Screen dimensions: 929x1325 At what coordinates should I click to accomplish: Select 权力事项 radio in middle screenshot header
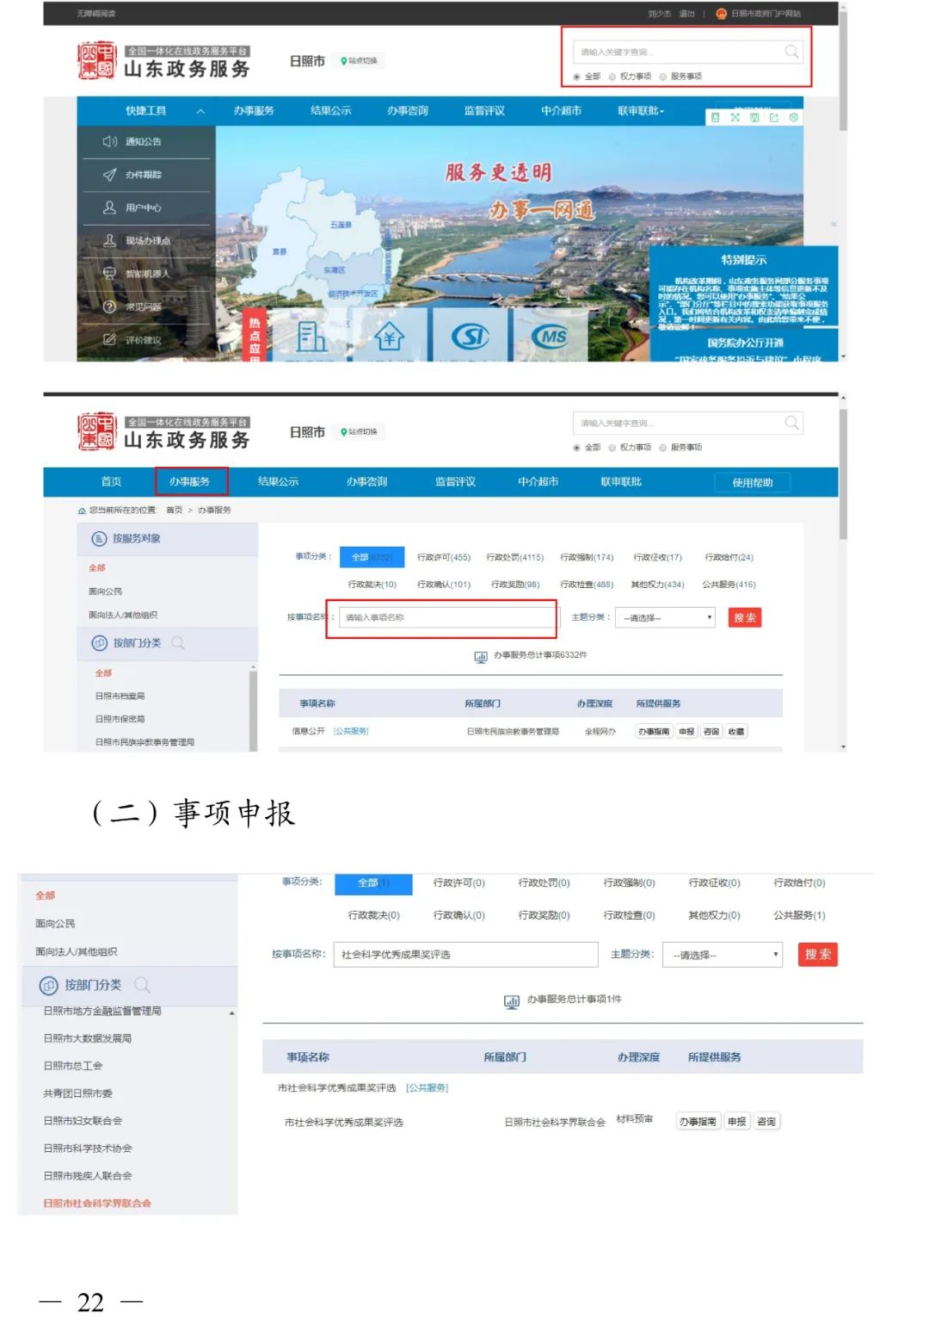pos(612,448)
